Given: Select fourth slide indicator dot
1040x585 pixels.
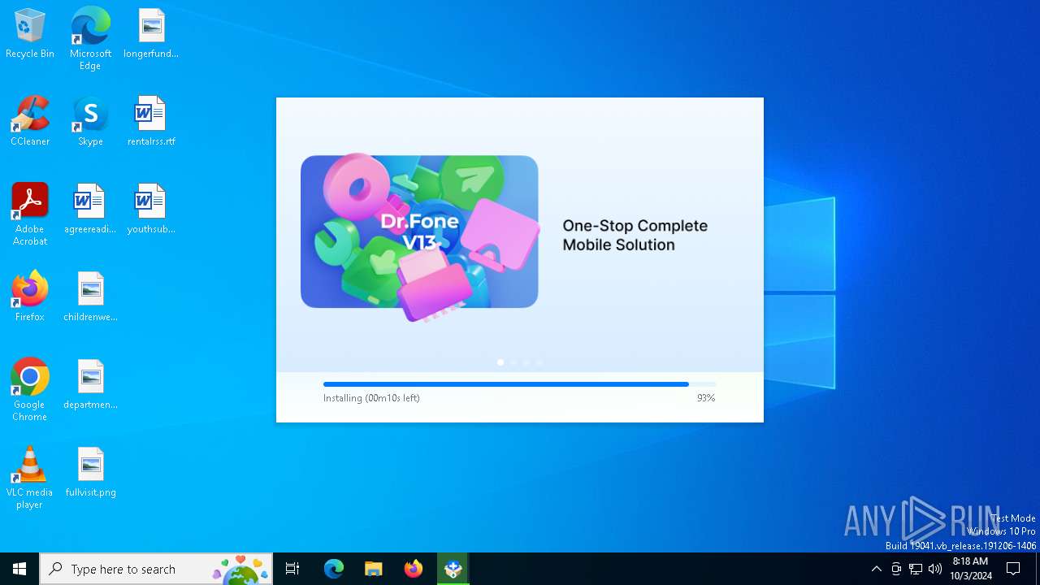Looking at the screenshot, I should 539,362.
